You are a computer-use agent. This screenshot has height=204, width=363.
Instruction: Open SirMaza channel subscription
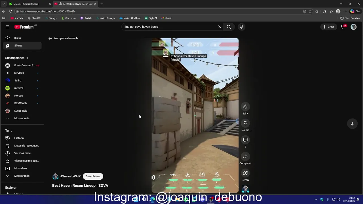[22, 73]
